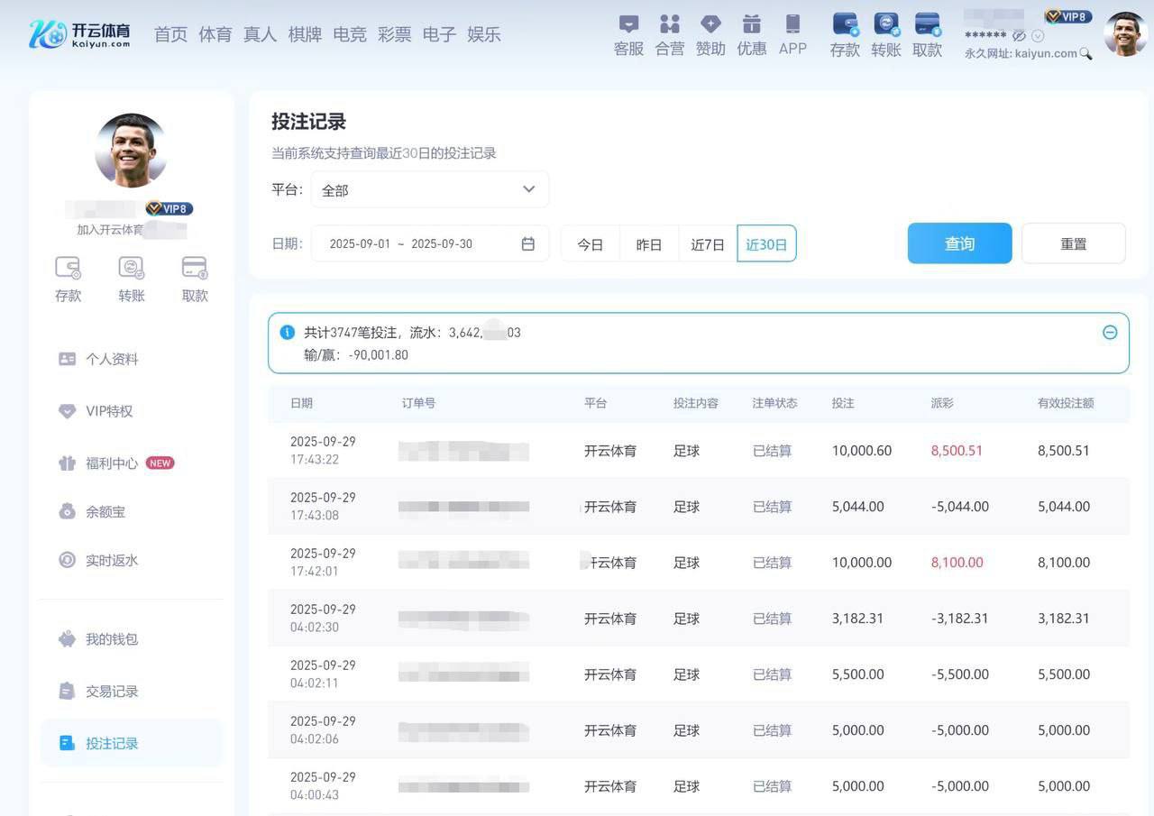Click the blue 查询 button

(959, 243)
